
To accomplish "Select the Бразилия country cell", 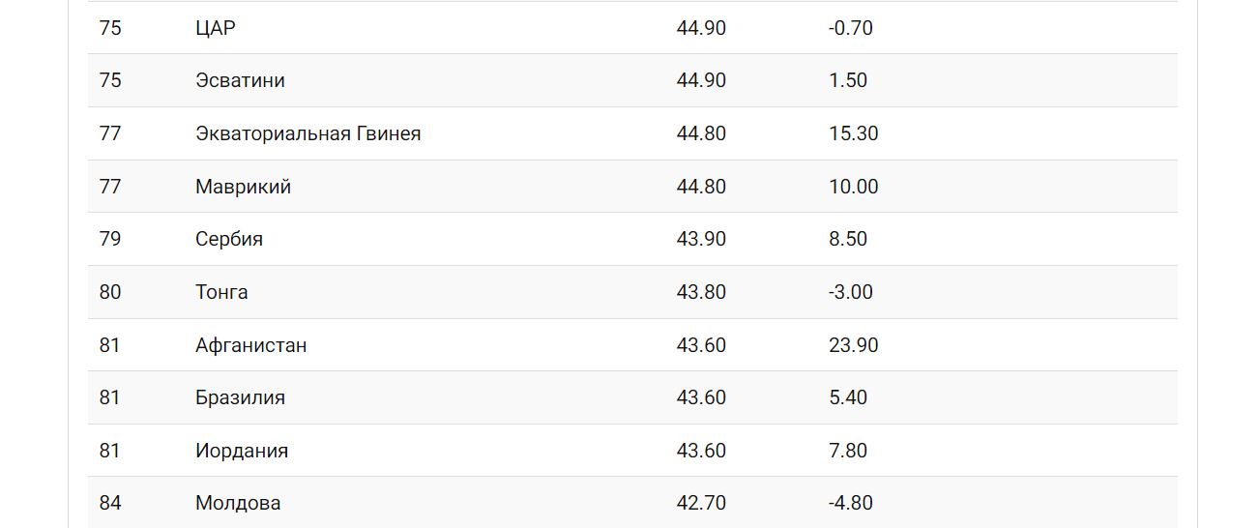I will 240,397.
